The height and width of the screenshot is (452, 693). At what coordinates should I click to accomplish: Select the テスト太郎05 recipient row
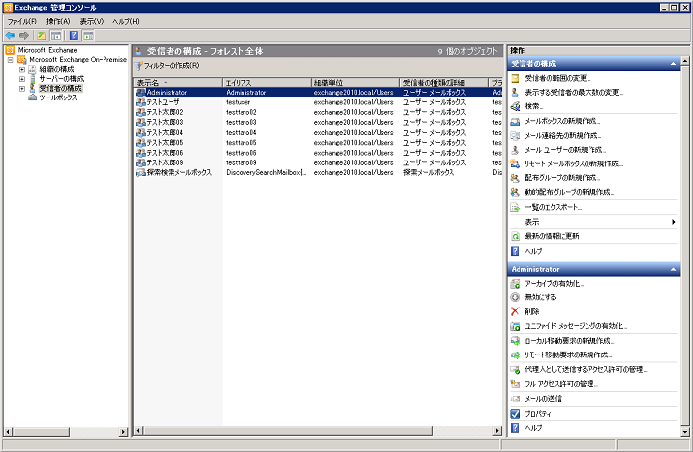(318, 143)
